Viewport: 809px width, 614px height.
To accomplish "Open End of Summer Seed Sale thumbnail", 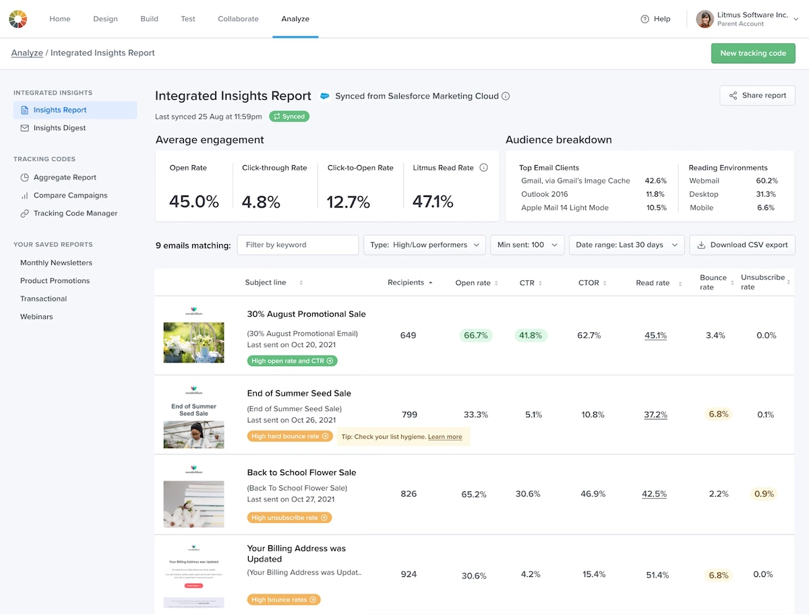I will pos(193,417).
